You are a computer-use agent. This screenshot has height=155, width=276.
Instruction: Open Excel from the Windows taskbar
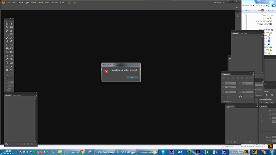click(x=206, y=152)
